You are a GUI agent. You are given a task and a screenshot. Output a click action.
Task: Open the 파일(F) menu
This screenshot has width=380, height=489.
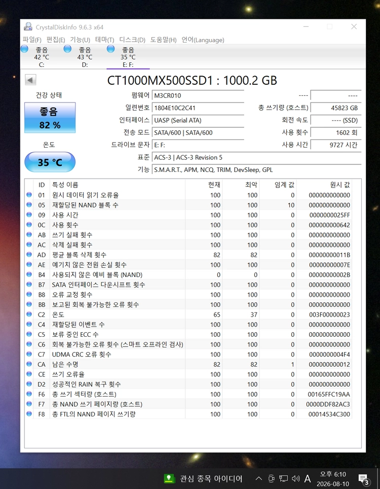click(32, 40)
